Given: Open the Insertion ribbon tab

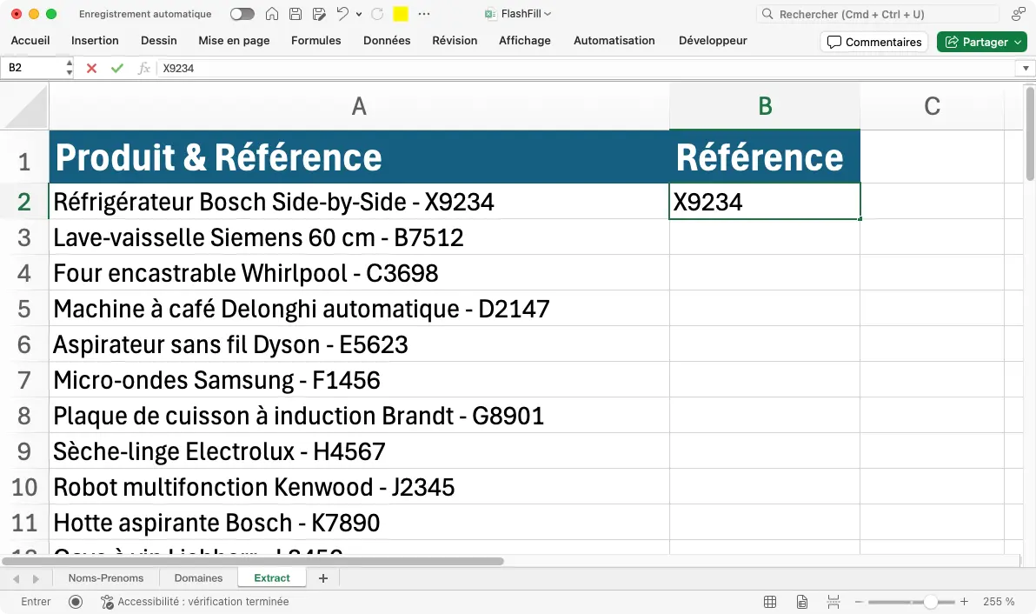Looking at the screenshot, I should click(x=95, y=40).
